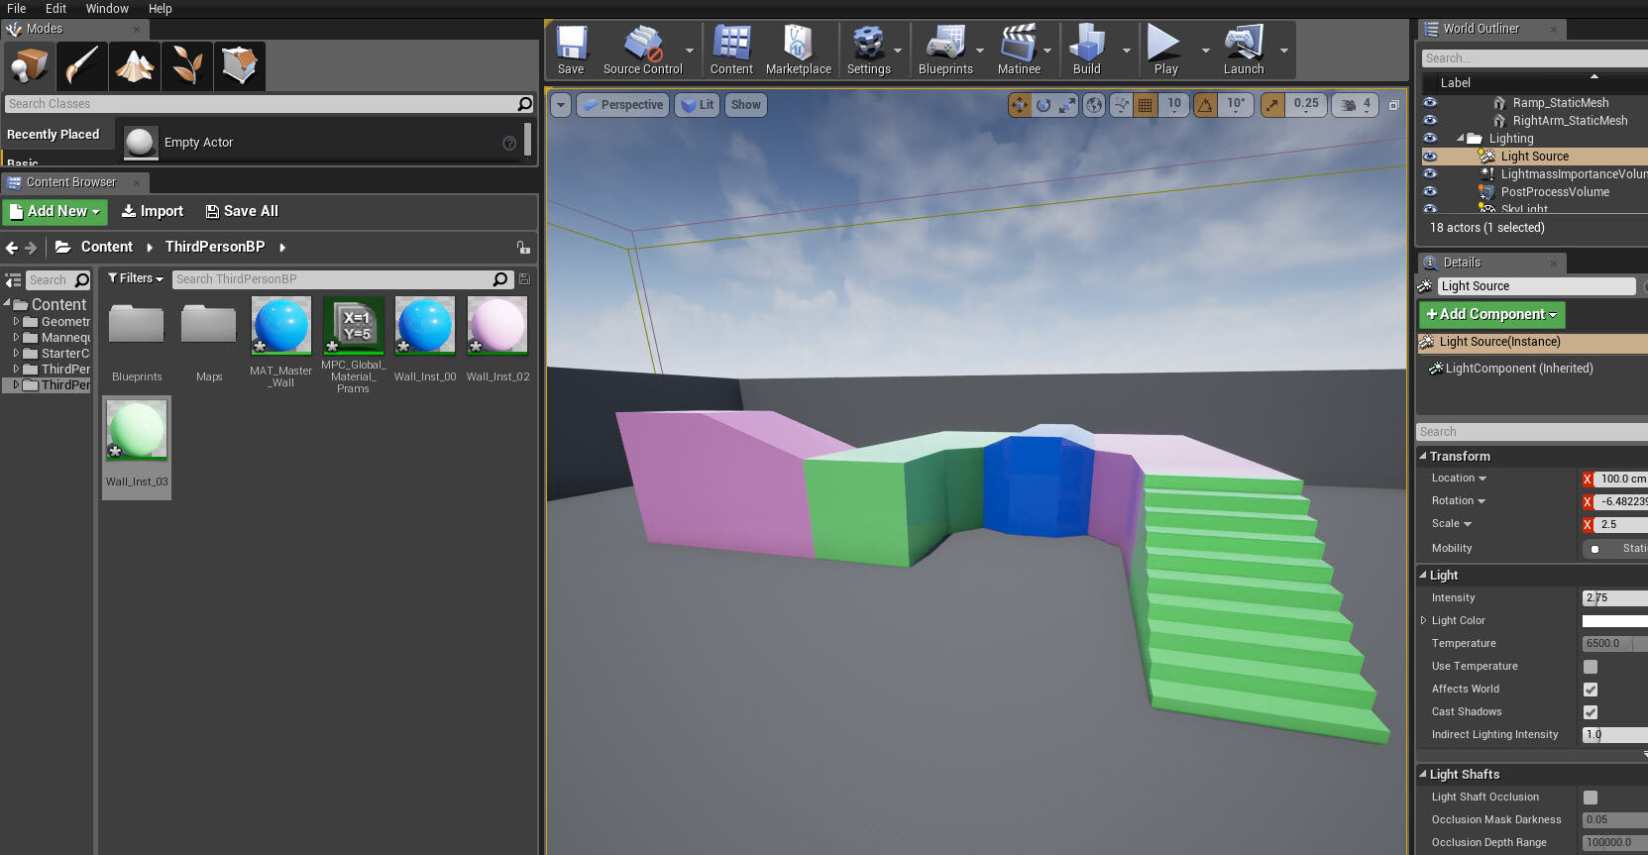This screenshot has height=855, width=1648.
Task: Hide Light Source using its eye icon
Action: tap(1430, 157)
